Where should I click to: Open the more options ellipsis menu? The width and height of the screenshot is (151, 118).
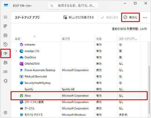145,17
